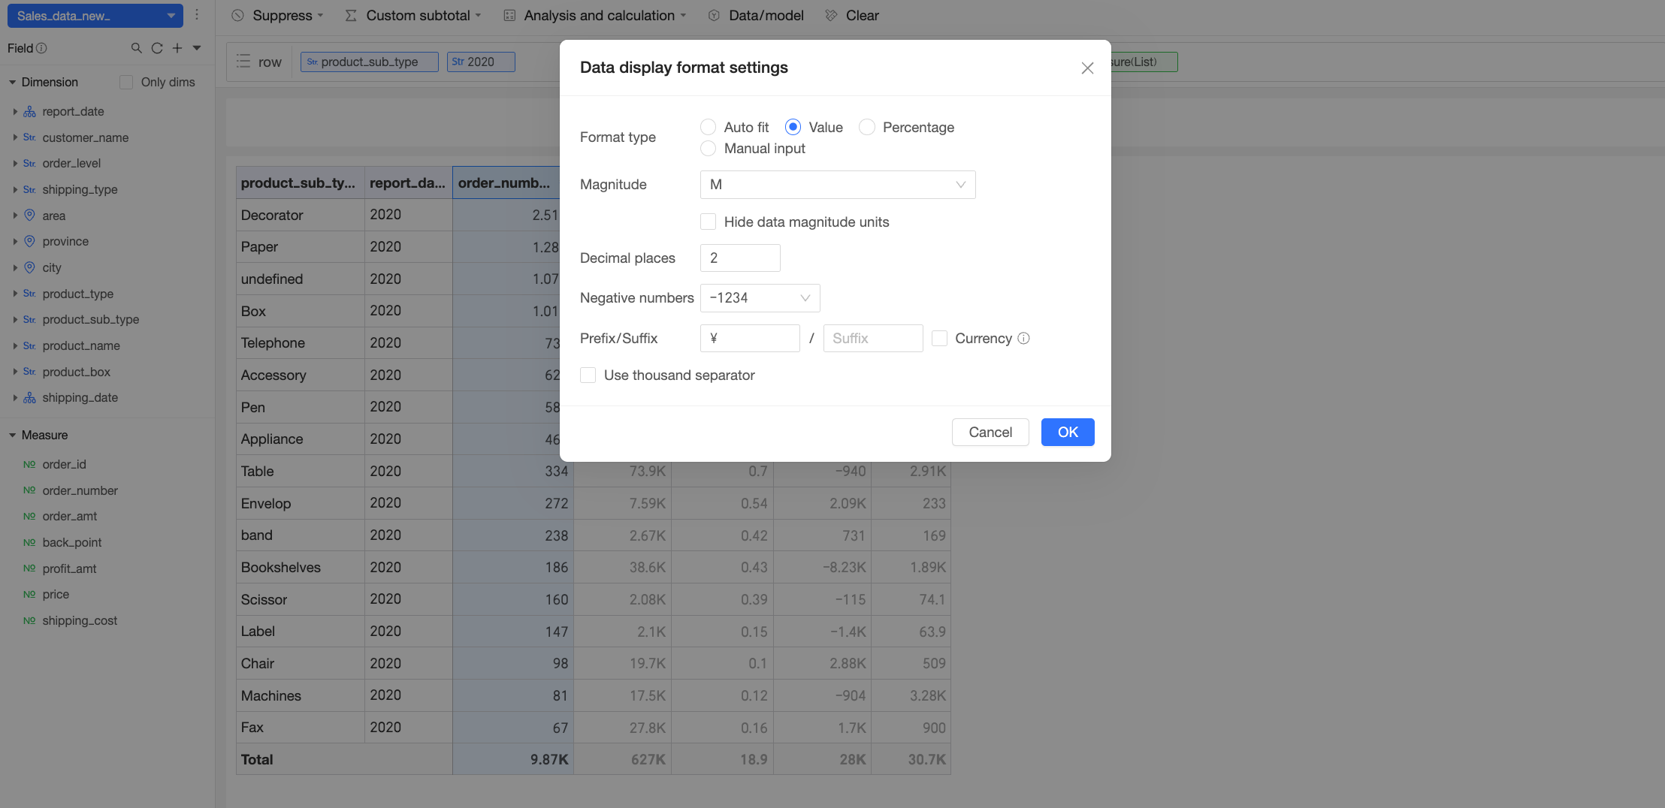The height and width of the screenshot is (808, 1665).
Task: Click the add field plus icon
Action: point(177,48)
